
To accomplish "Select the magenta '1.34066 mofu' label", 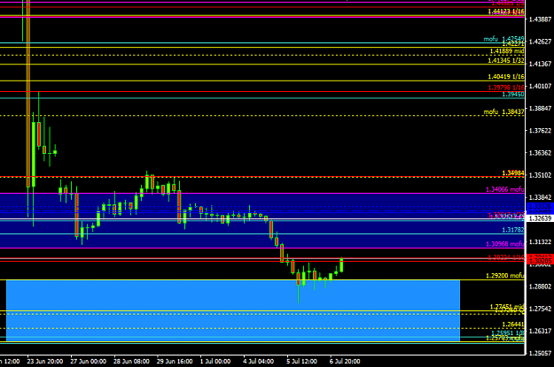I will point(505,189).
